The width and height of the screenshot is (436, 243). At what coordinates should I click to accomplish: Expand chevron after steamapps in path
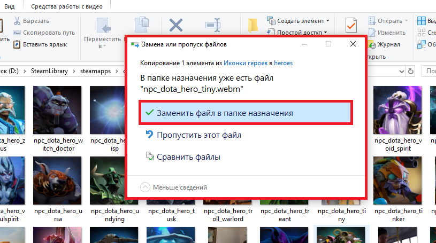tap(117, 72)
